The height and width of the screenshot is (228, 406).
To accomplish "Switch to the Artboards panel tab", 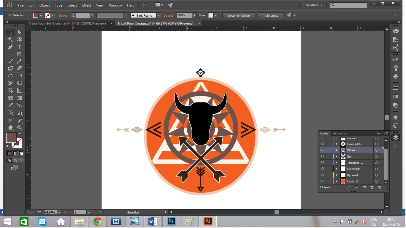I will tap(340, 133).
